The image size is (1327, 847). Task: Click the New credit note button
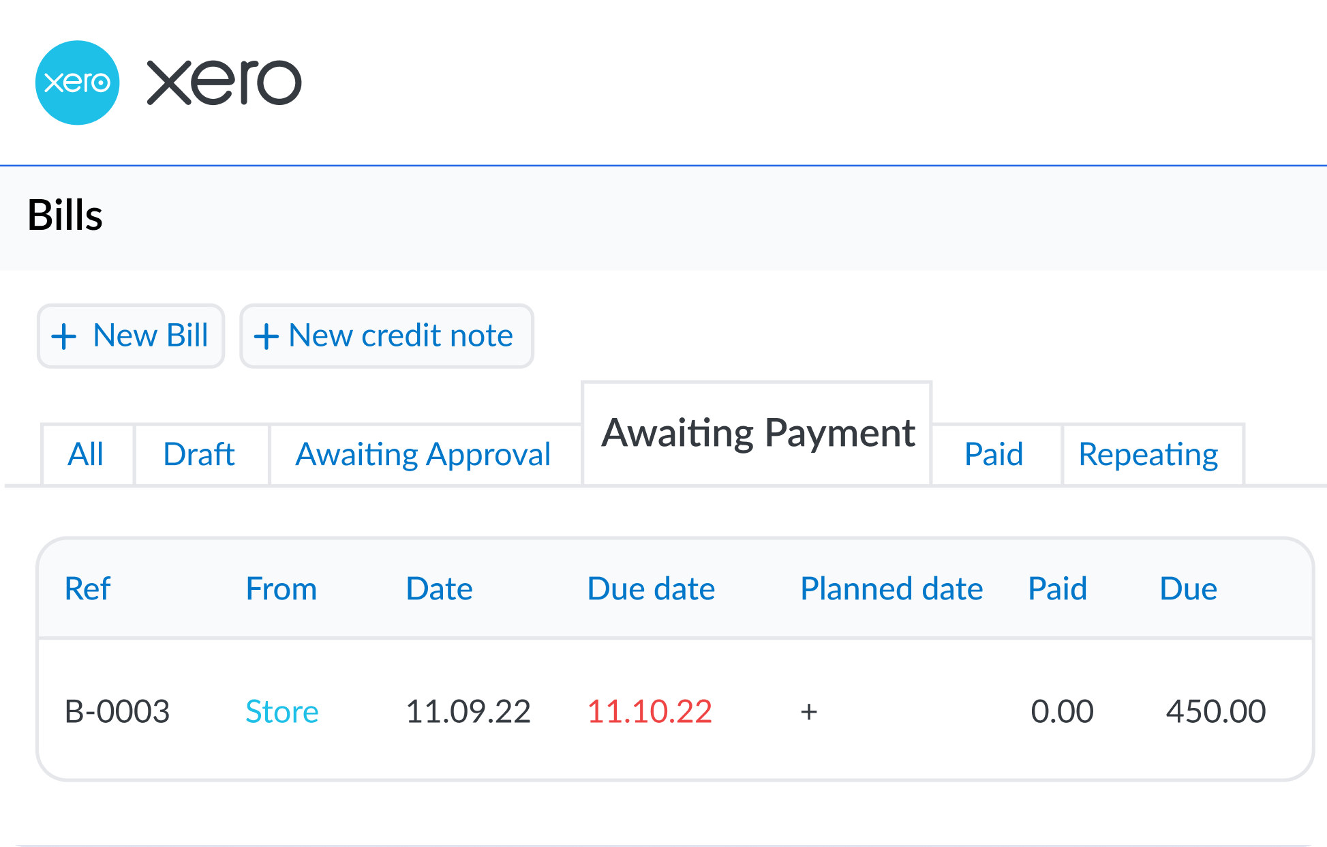click(x=386, y=336)
